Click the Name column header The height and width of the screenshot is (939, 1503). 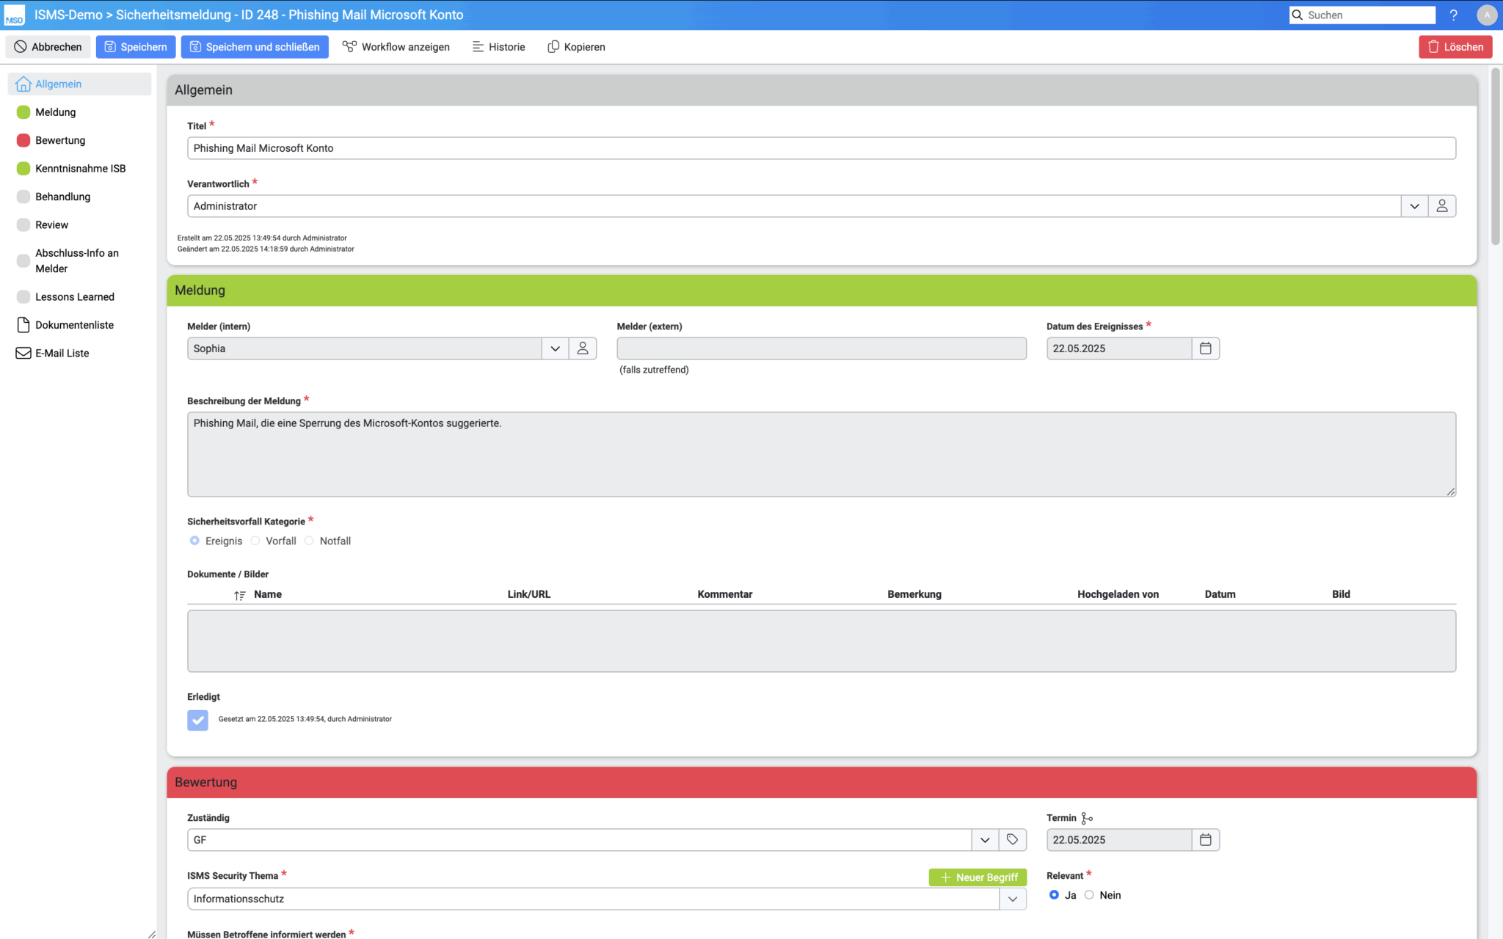point(268,594)
